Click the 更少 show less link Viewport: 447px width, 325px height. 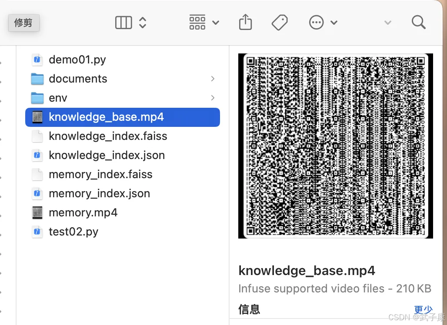coord(424,309)
